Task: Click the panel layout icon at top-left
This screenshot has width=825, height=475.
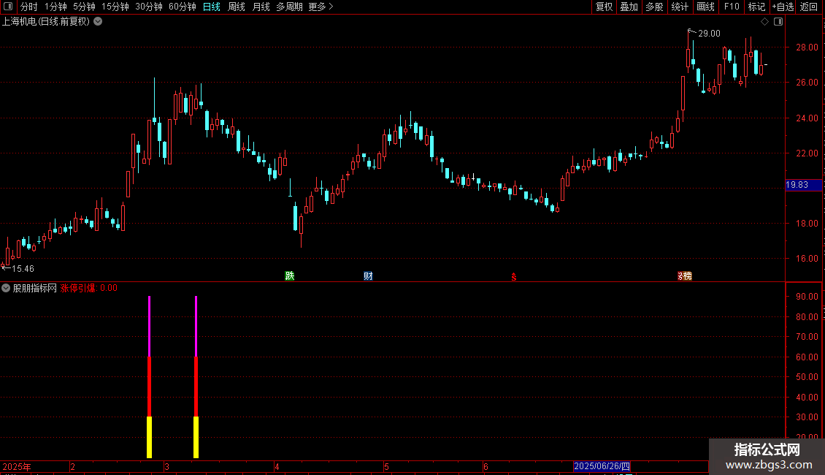Action: point(8,7)
